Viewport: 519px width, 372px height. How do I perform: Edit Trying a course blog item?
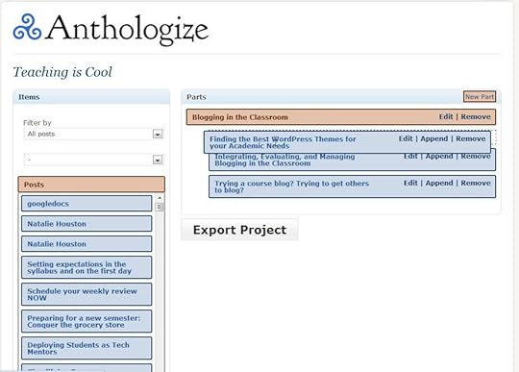point(410,183)
